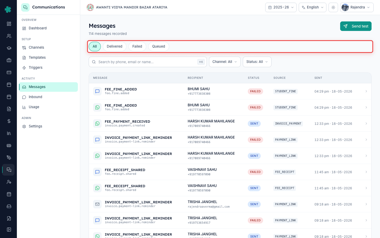Click WhatsApp icon of FEE_PAYMENT_RECEIVED row

tap(97, 123)
